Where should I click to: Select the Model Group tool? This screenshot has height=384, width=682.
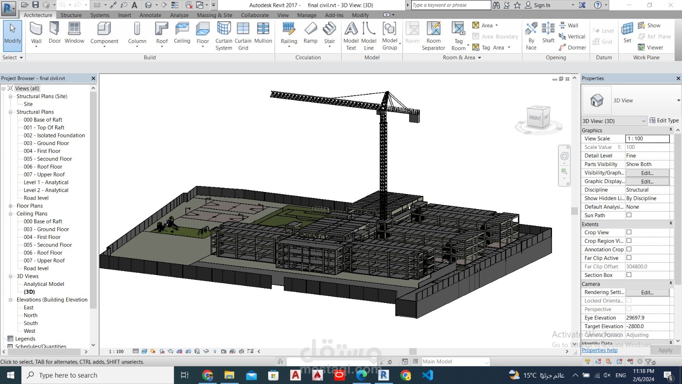[390, 36]
